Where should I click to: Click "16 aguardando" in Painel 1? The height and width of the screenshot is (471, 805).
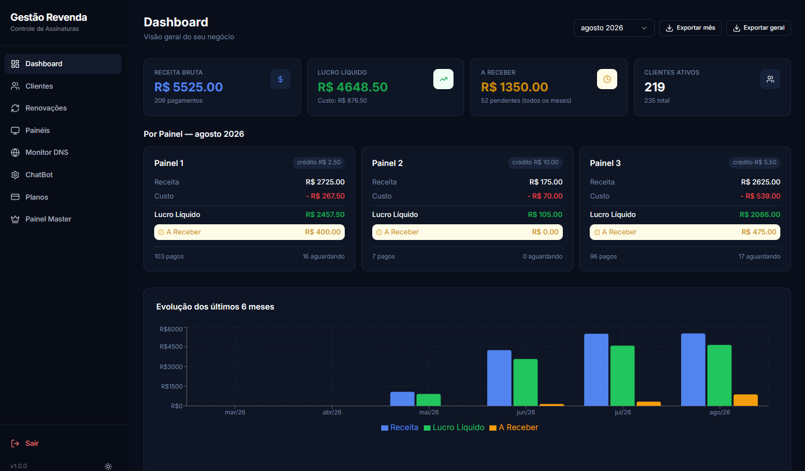pos(323,256)
